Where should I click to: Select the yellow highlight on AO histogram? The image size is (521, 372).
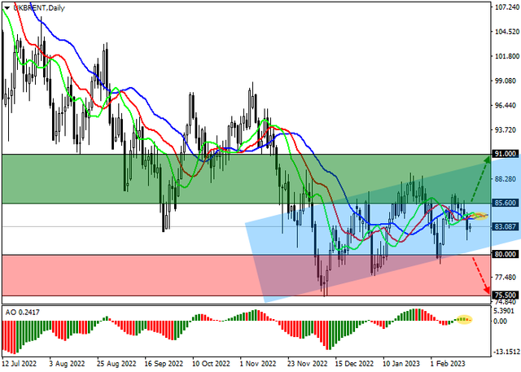464,319
